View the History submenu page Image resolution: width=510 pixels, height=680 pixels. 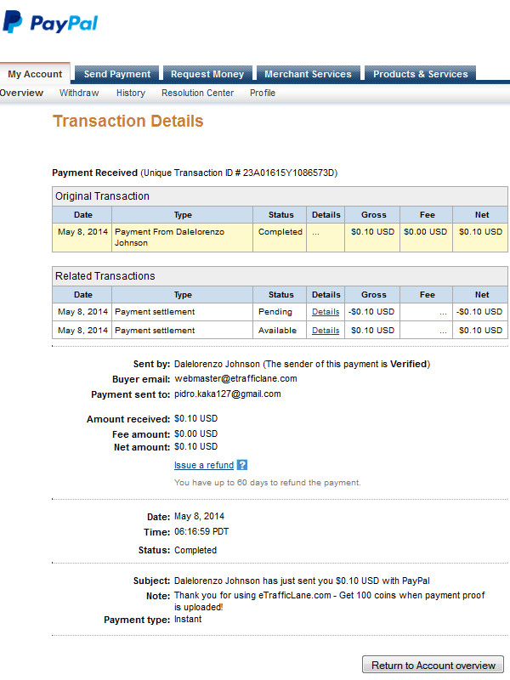click(131, 93)
